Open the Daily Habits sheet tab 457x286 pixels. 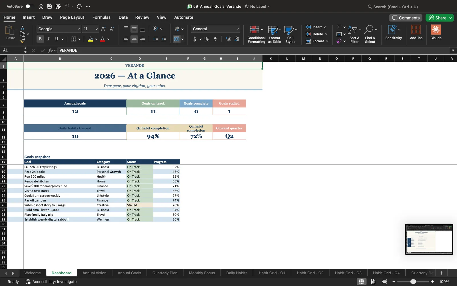coord(237,273)
